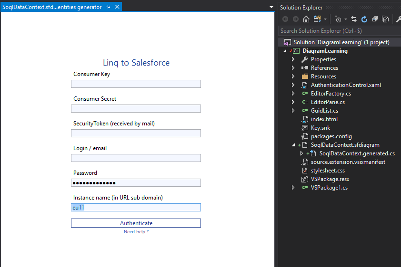Viewport: 401px width, 267px height.
Task: Select stylesheet.css file
Action: coord(328,171)
